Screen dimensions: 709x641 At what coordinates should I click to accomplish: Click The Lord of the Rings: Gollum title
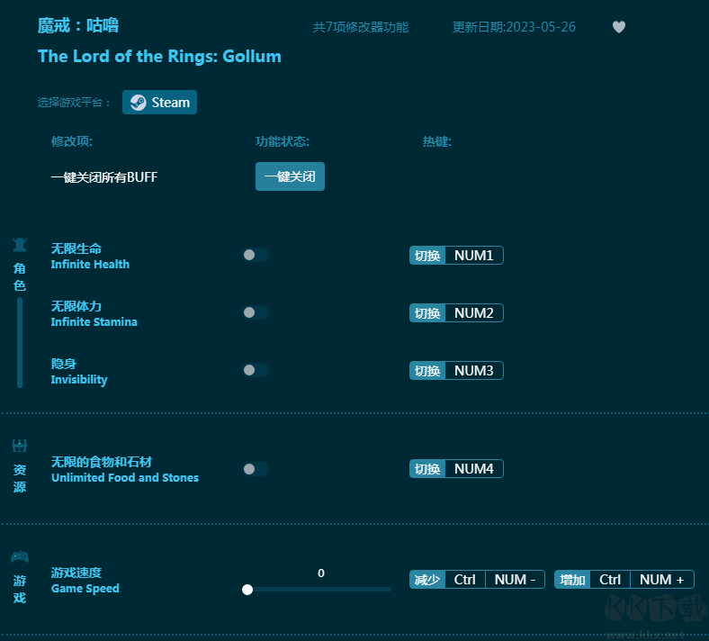(x=159, y=56)
